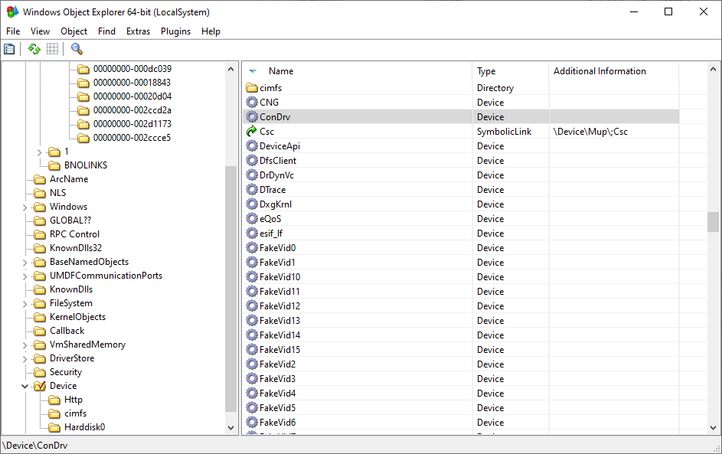The width and height of the screenshot is (722, 454).
Task: Click the magnifier find toolbar icon
Action: [77, 49]
